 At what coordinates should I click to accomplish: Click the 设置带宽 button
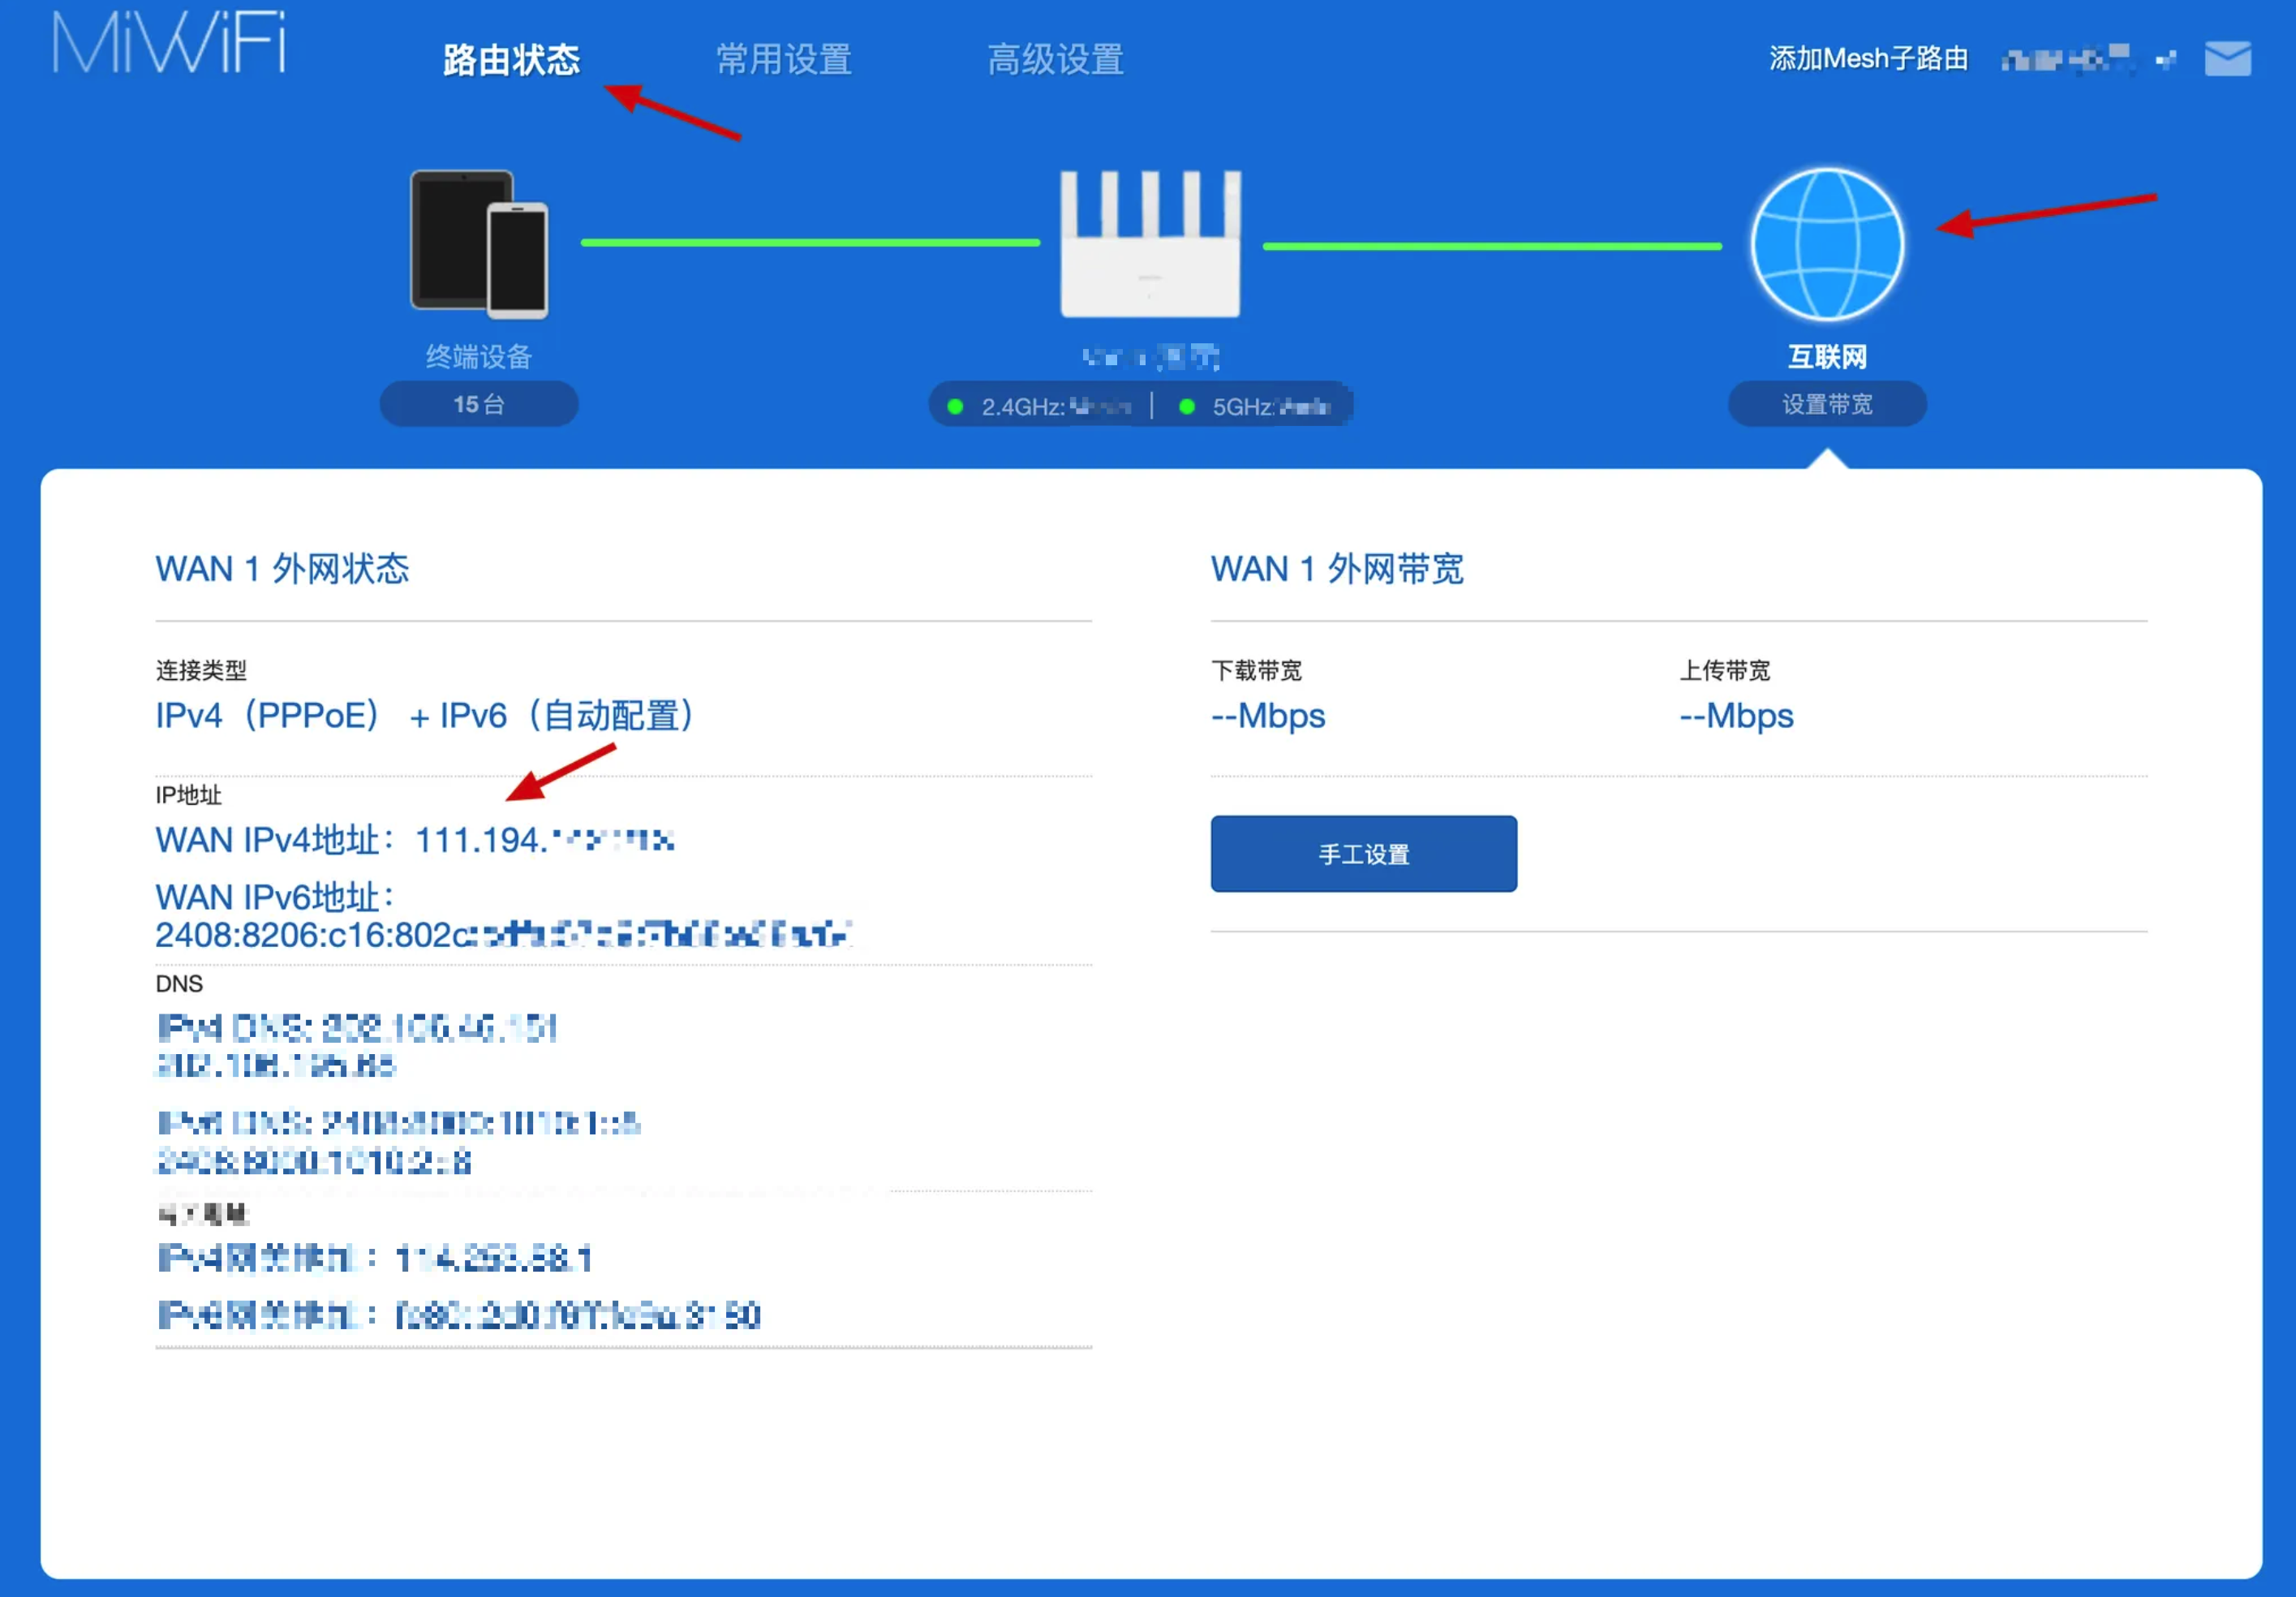pyautogui.click(x=1827, y=404)
